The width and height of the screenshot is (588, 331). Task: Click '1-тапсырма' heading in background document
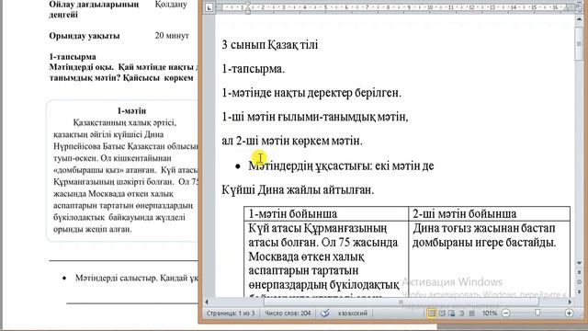[x=73, y=57]
